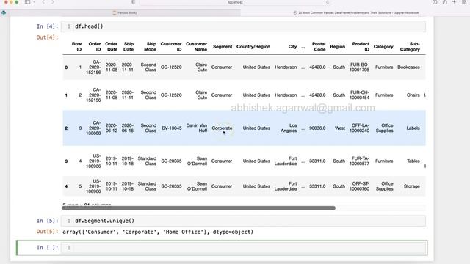Click the horizontal scrollbar under the table
This screenshot has height=264, width=470.
[198, 208]
